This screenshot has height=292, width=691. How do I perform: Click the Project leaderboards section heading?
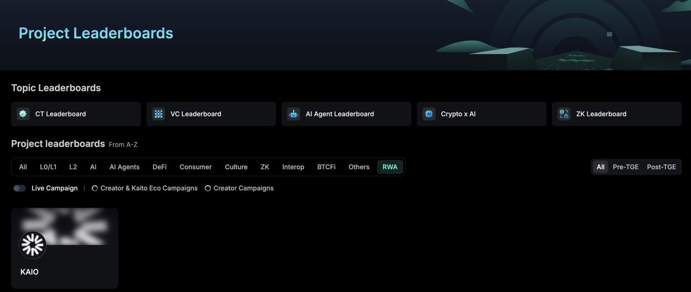tap(58, 143)
